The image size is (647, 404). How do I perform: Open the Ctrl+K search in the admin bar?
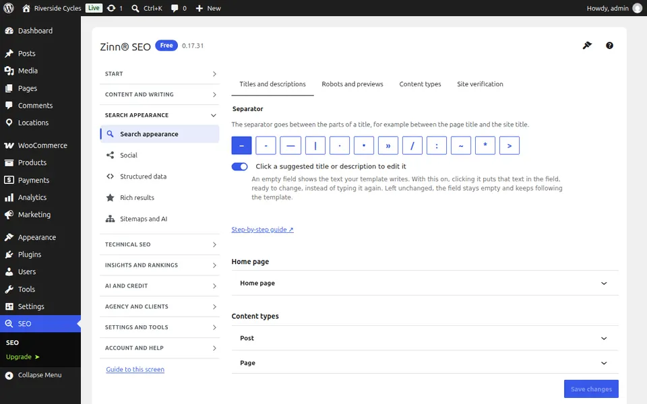(147, 8)
